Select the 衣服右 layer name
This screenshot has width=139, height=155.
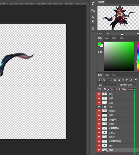pyautogui.click(x=112, y=133)
